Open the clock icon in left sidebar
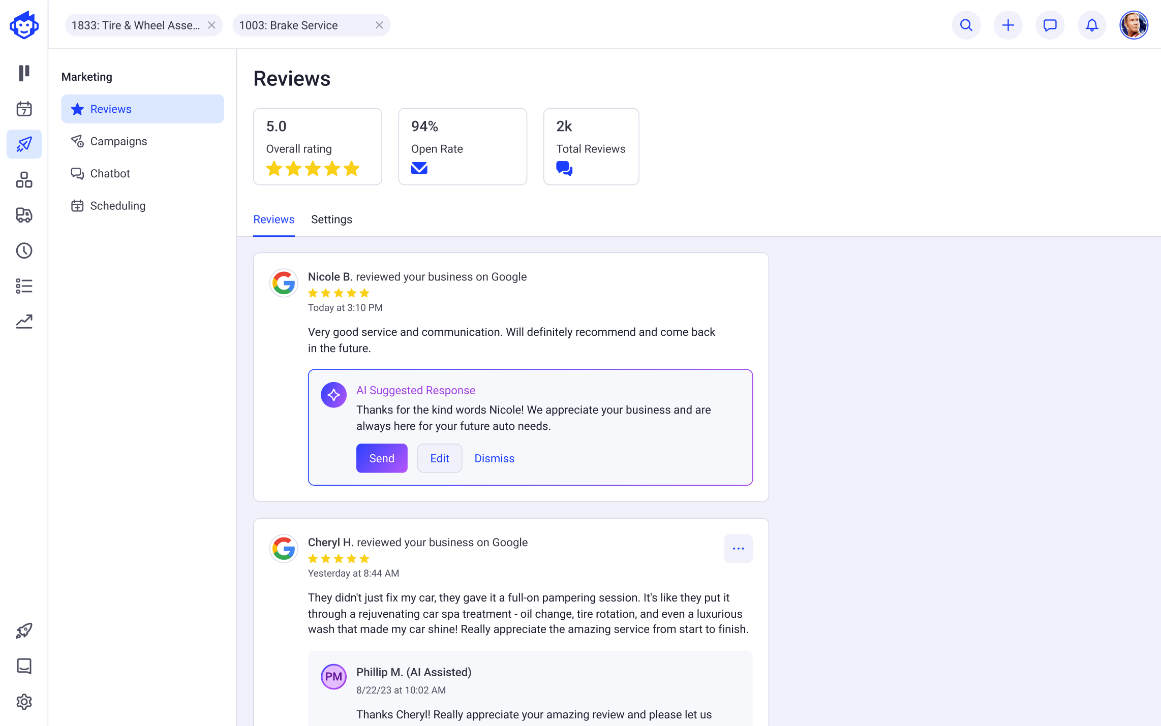 [24, 250]
